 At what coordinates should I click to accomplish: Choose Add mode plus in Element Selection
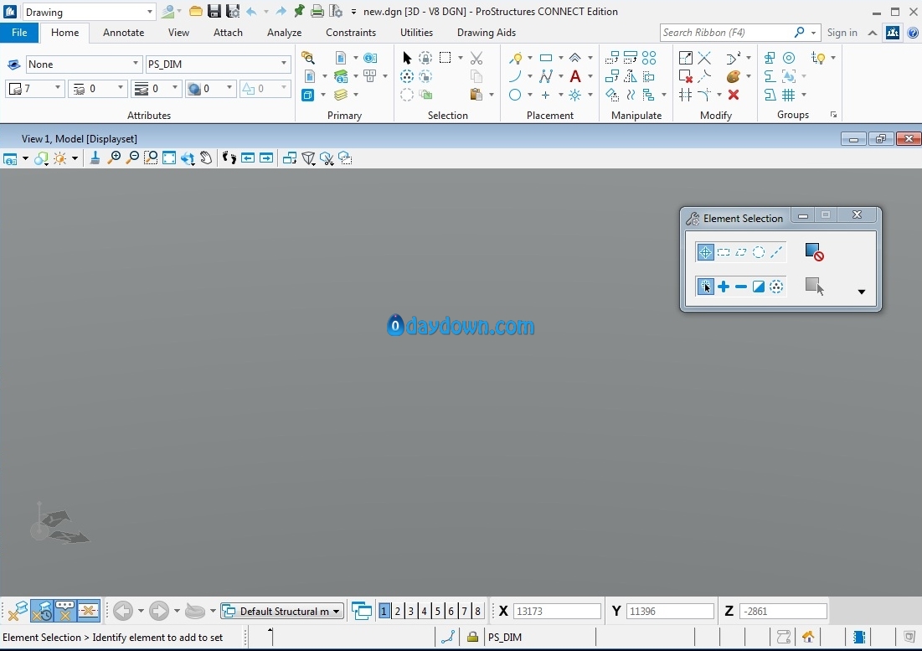pyautogui.click(x=724, y=287)
